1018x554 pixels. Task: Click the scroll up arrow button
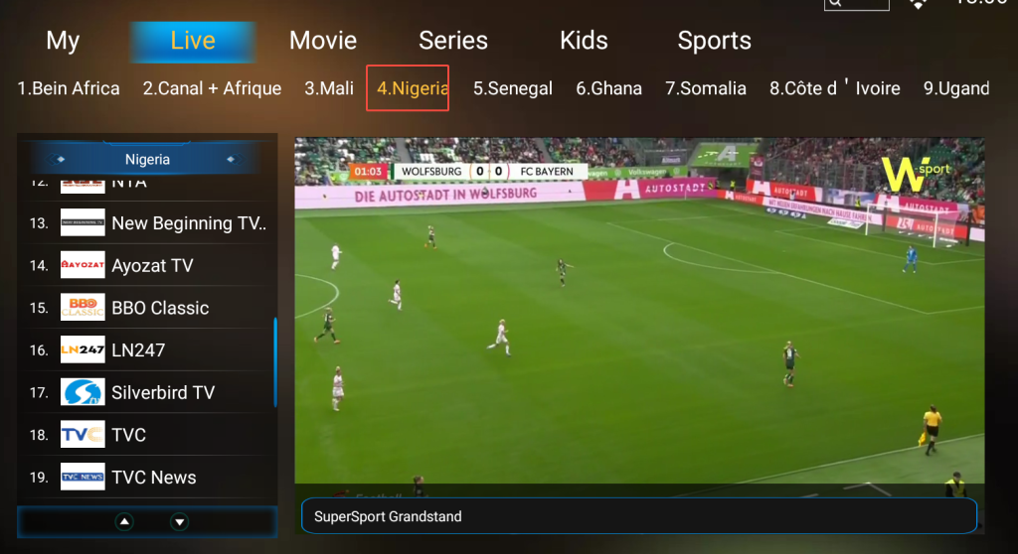(x=124, y=521)
